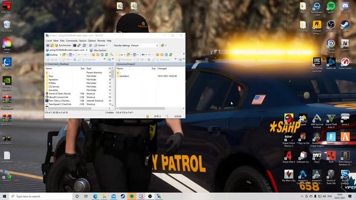Select TeamSpeak 3 Client.lnk file
This screenshot has height=200, width=356.
(x=78, y=104)
